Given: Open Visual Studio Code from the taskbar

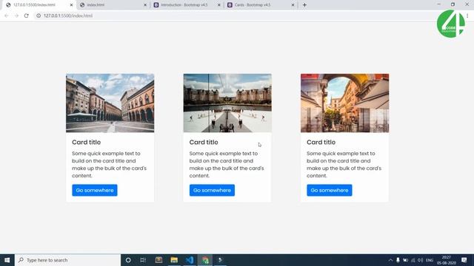Looking at the screenshot, I should coord(190,260).
